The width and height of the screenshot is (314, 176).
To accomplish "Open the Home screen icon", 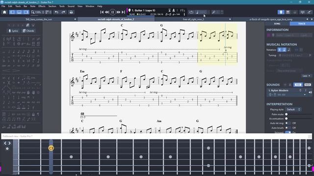I will pos(4,12).
